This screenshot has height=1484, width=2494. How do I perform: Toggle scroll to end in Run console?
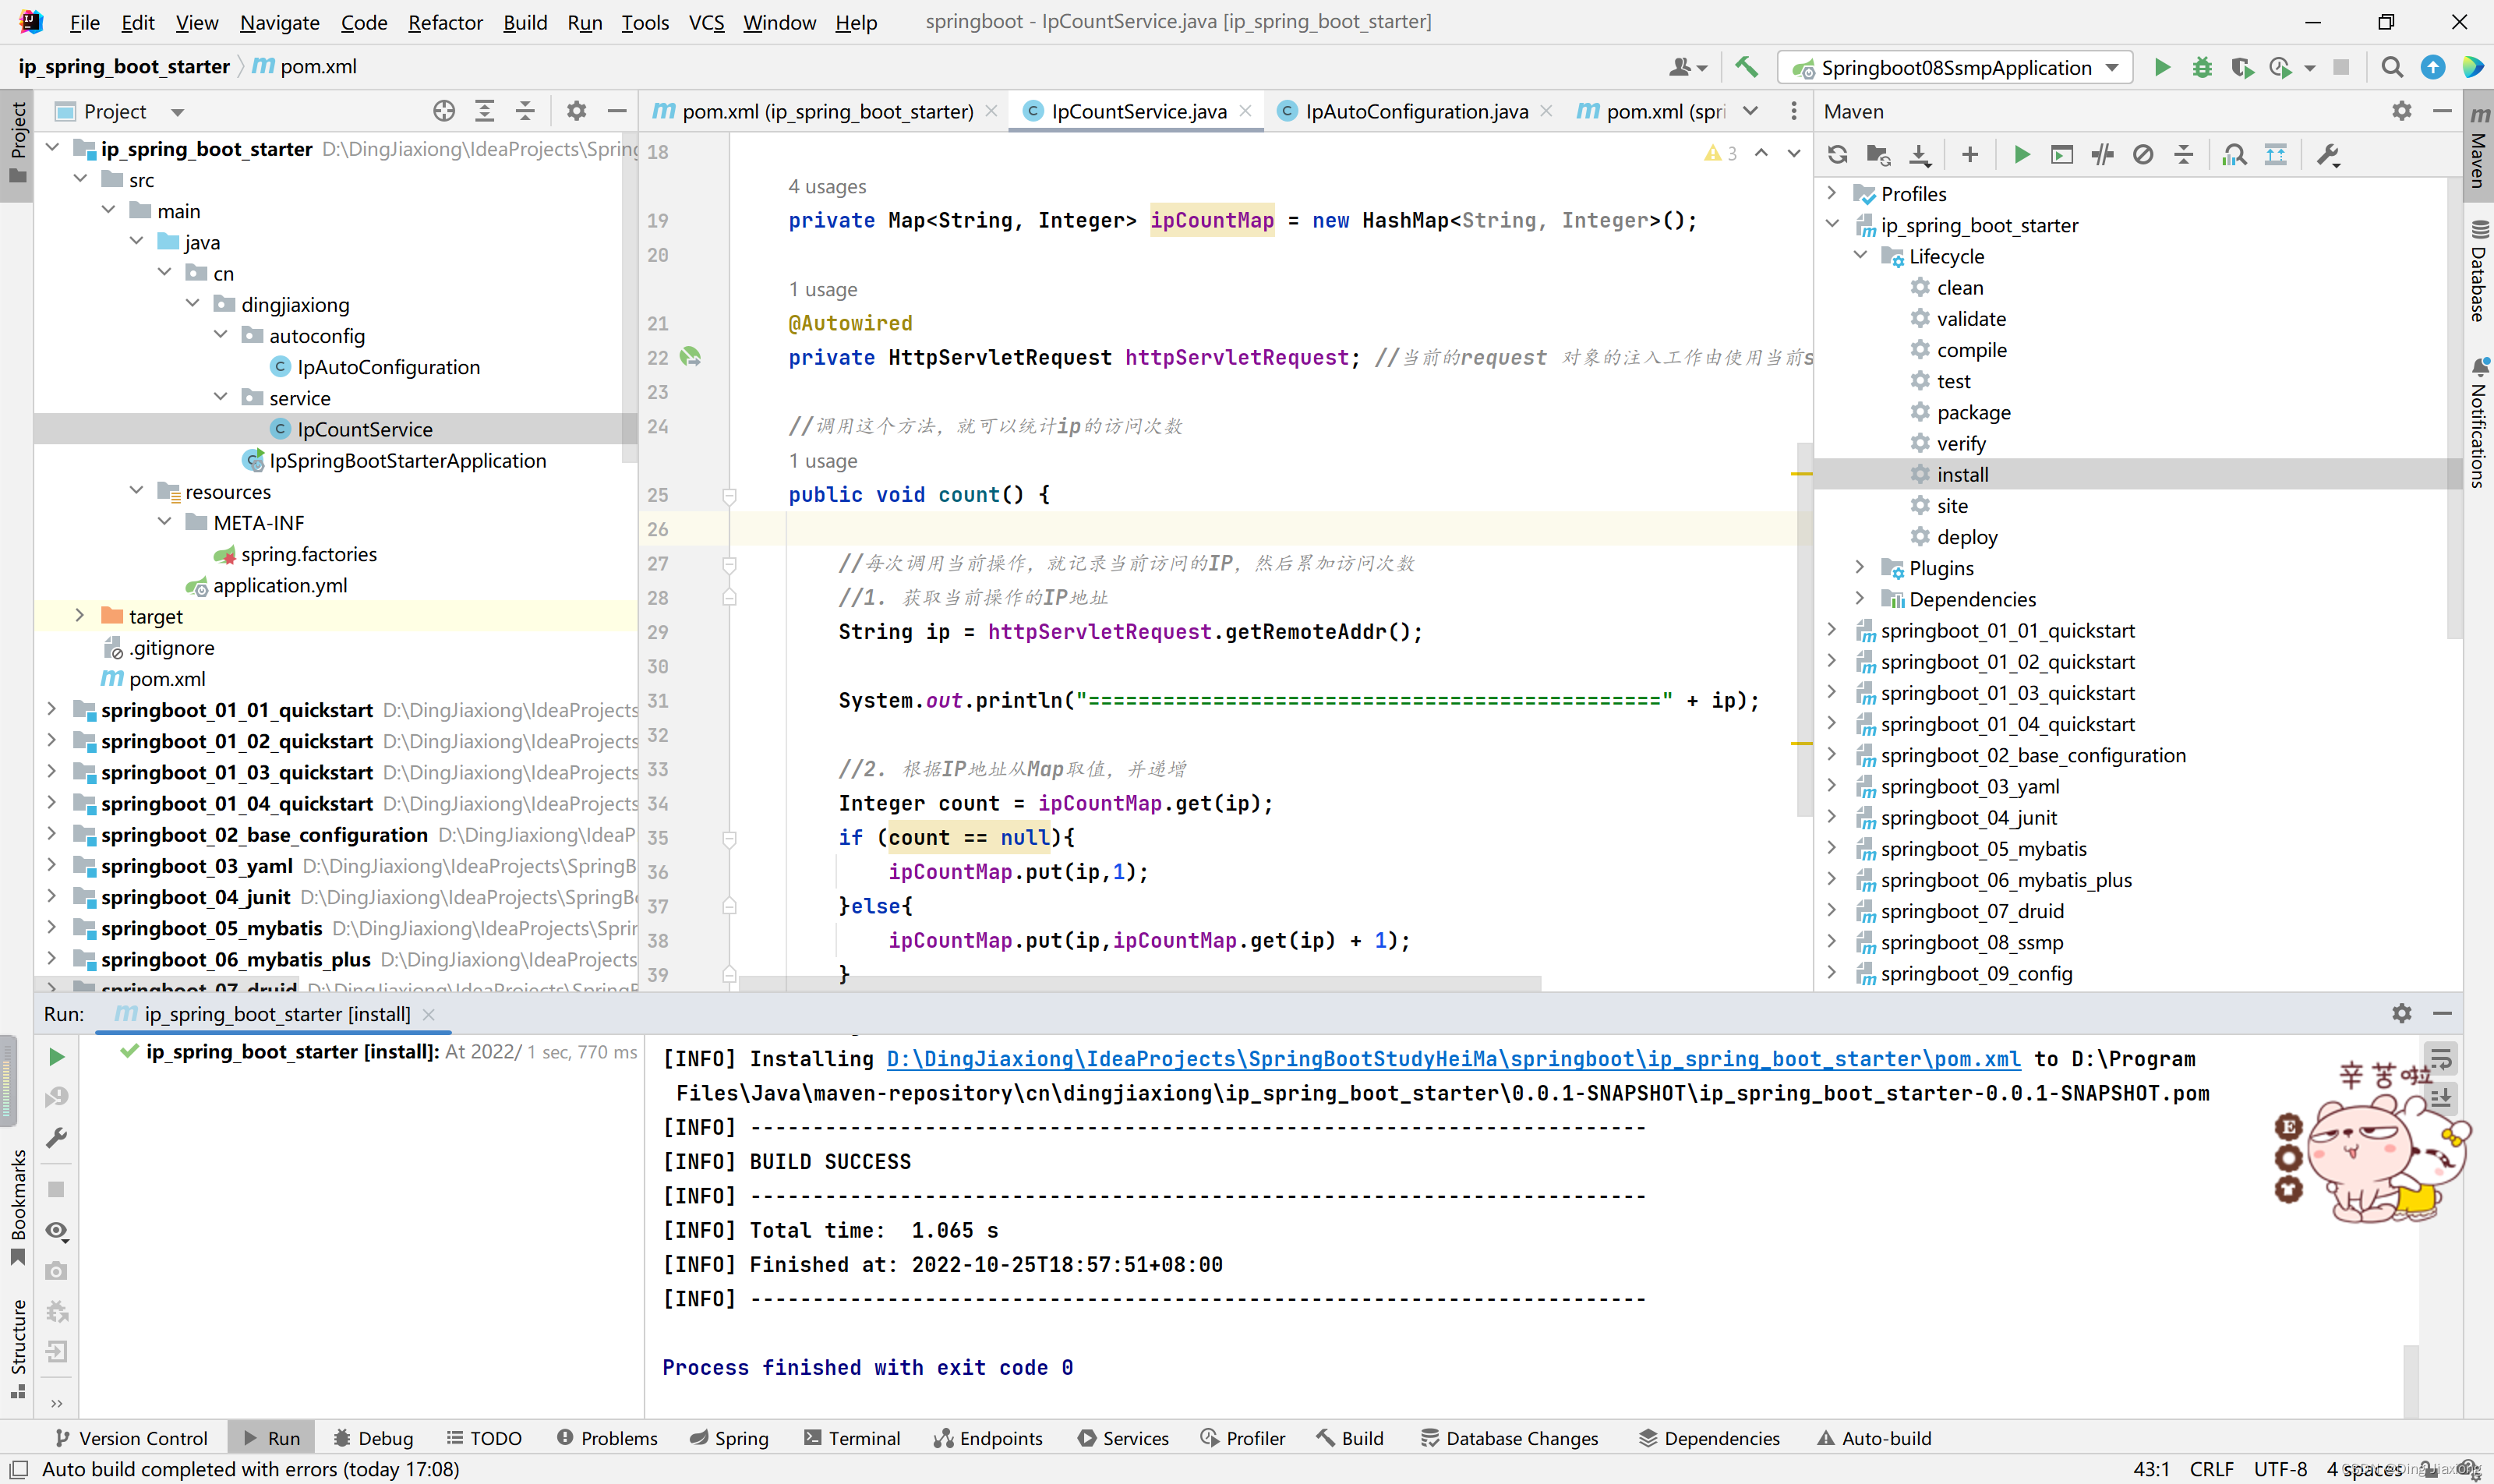[x=2441, y=1097]
